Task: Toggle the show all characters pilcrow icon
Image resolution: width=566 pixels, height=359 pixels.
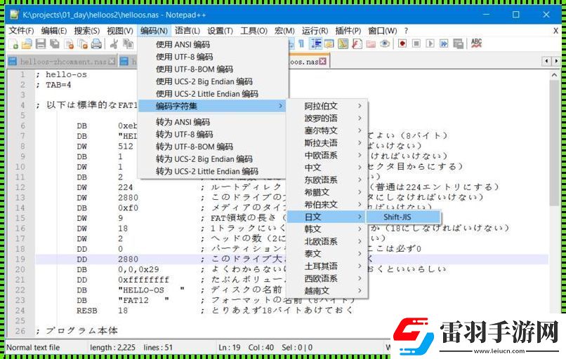Action: point(301,43)
